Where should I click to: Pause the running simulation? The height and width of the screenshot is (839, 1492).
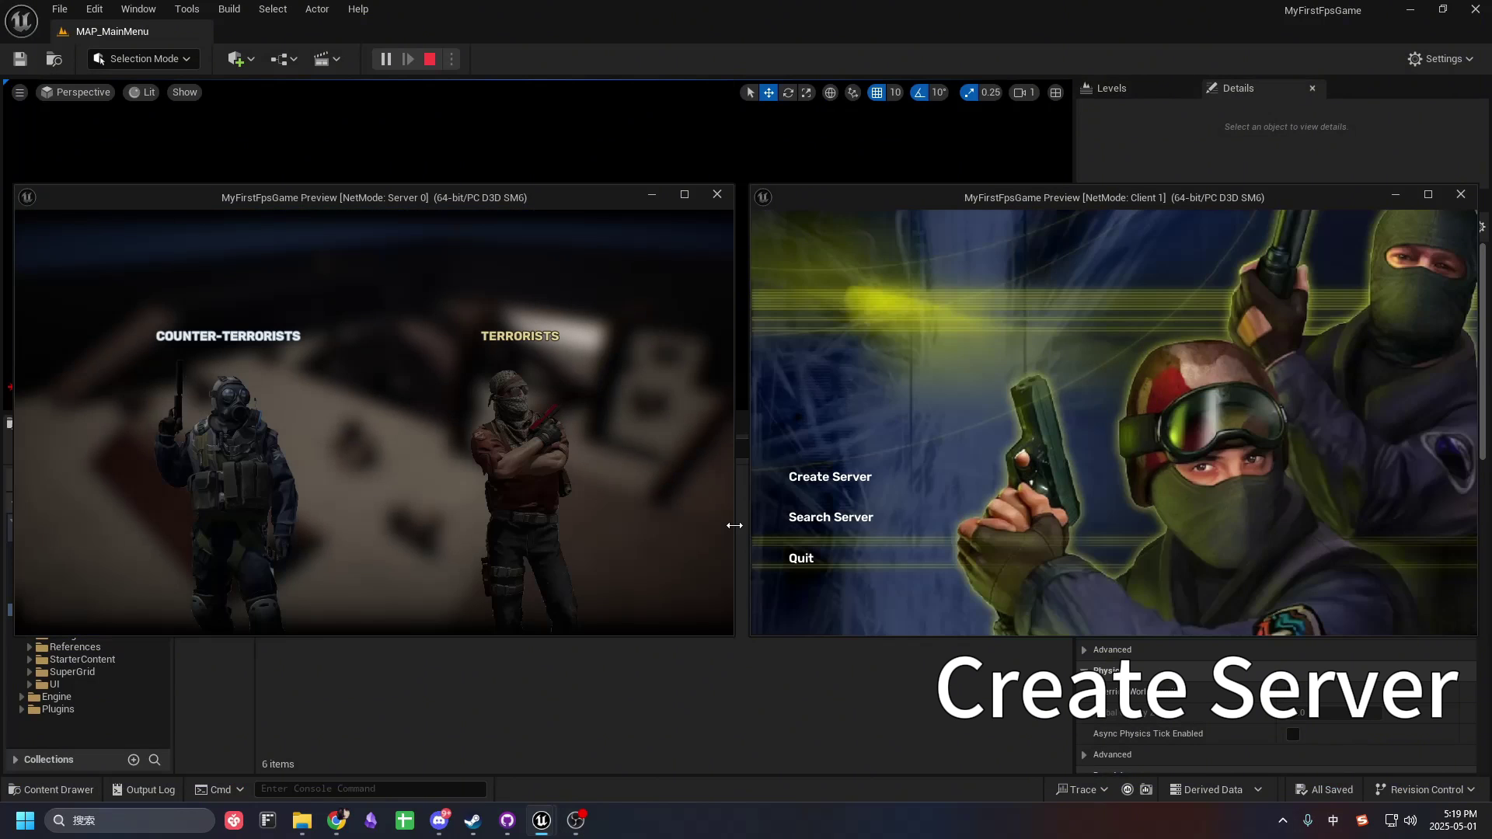point(385,59)
